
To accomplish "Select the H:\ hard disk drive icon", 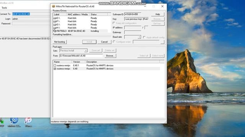I will 55,28.
